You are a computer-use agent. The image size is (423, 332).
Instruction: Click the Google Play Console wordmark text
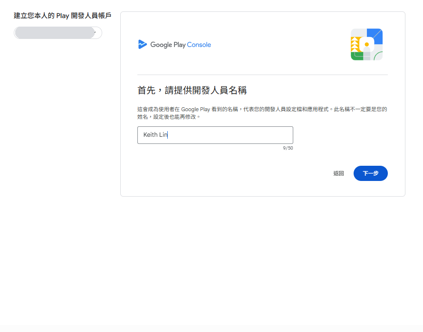181,45
